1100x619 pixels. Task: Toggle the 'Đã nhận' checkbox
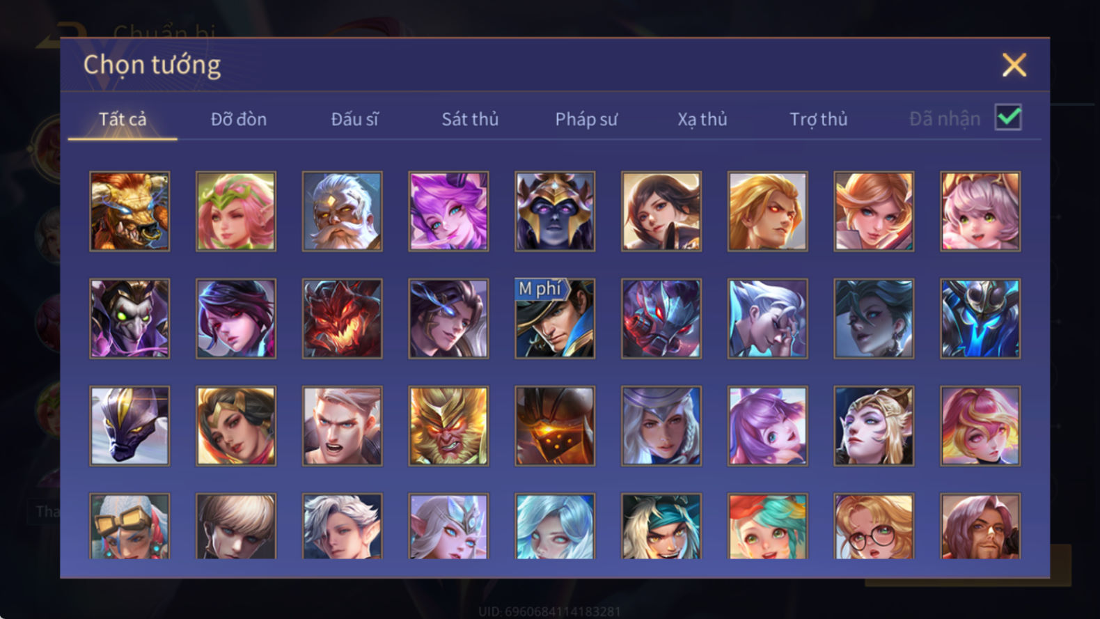coord(1008,118)
